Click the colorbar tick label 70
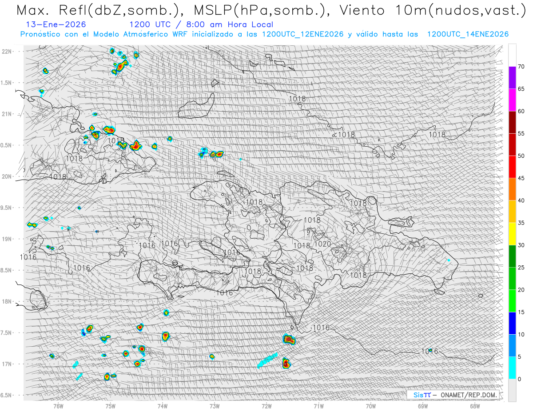 coord(521,67)
